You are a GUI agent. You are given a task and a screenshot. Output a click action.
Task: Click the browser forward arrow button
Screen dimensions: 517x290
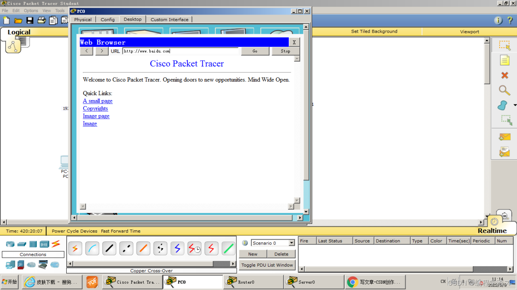(x=102, y=51)
